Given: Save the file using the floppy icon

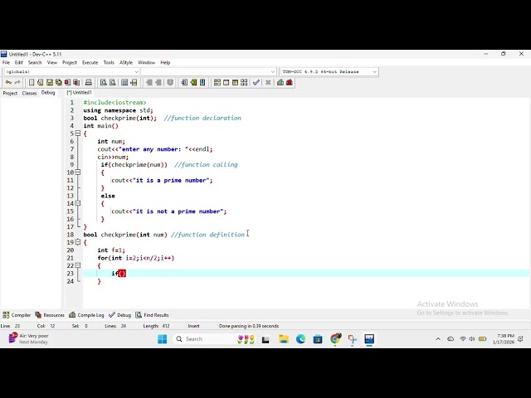Looking at the screenshot, I should 50,82.
